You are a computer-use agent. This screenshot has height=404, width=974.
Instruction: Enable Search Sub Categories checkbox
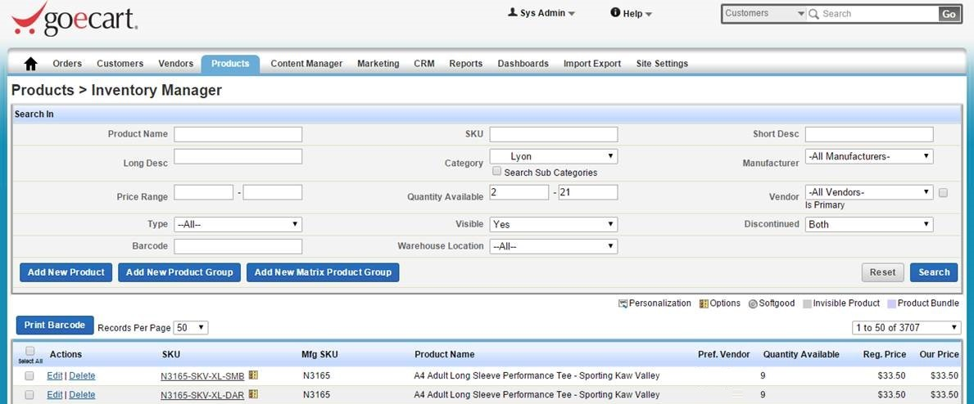[496, 172]
